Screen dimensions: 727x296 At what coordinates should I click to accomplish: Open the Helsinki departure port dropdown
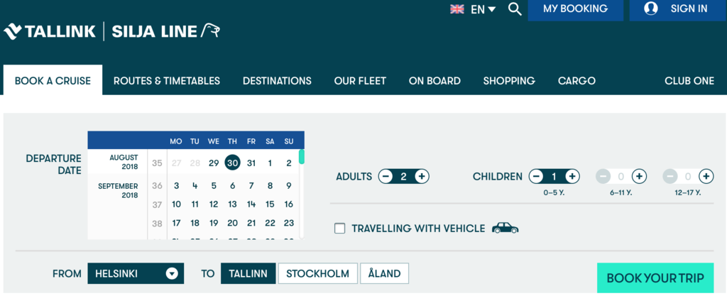[136, 273]
